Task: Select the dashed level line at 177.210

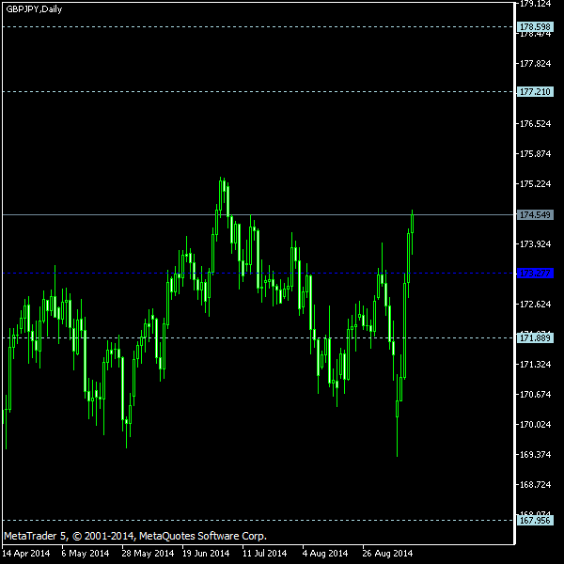Action: 258,92
